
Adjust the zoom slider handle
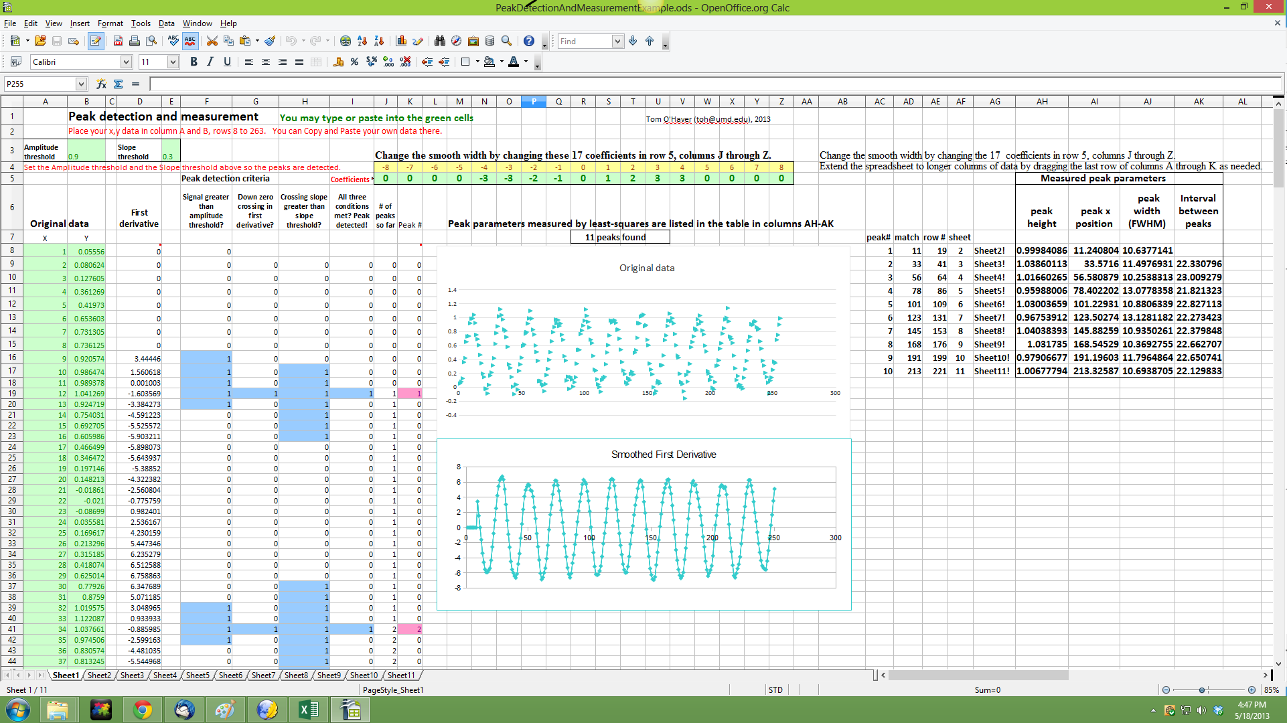1202,690
